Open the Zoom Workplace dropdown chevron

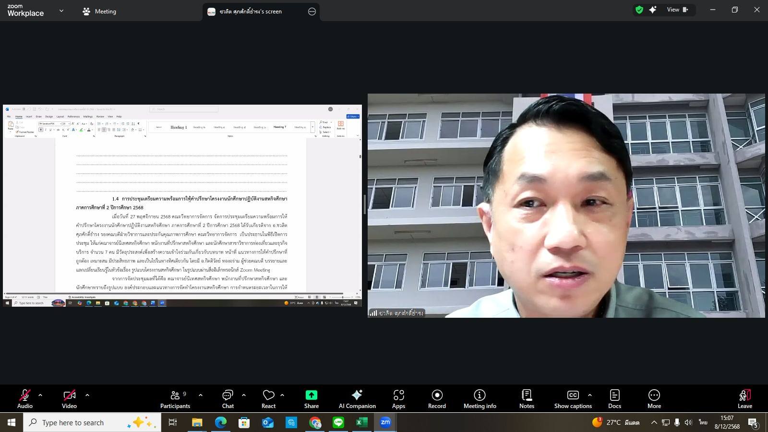pyautogui.click(x=61, y=11)
